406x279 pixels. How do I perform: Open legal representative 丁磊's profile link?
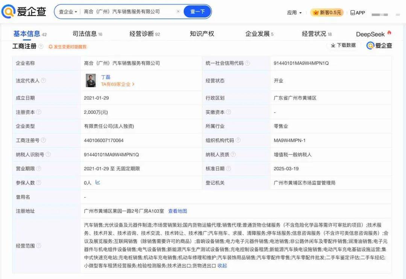106,77
